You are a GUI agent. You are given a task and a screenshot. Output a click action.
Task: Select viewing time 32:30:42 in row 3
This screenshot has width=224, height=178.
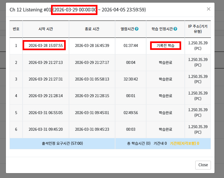click(130, 79)
